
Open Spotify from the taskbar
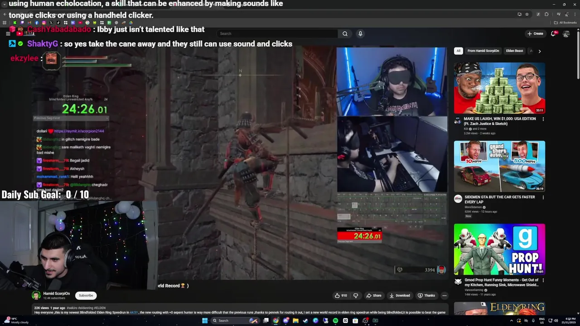335,321
